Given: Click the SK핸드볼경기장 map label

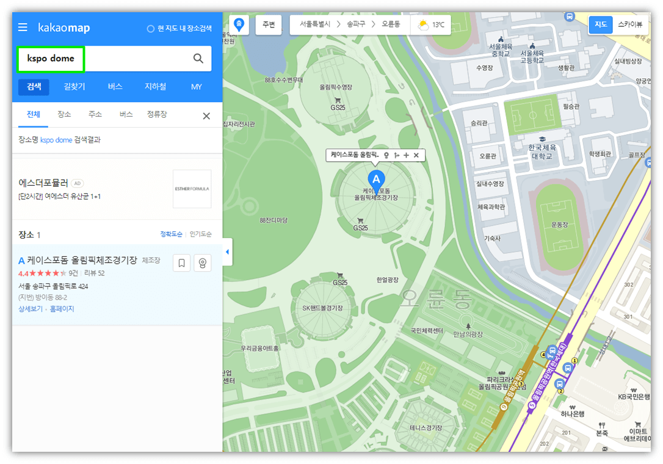Looking at the screenshot, I should 322,308.
